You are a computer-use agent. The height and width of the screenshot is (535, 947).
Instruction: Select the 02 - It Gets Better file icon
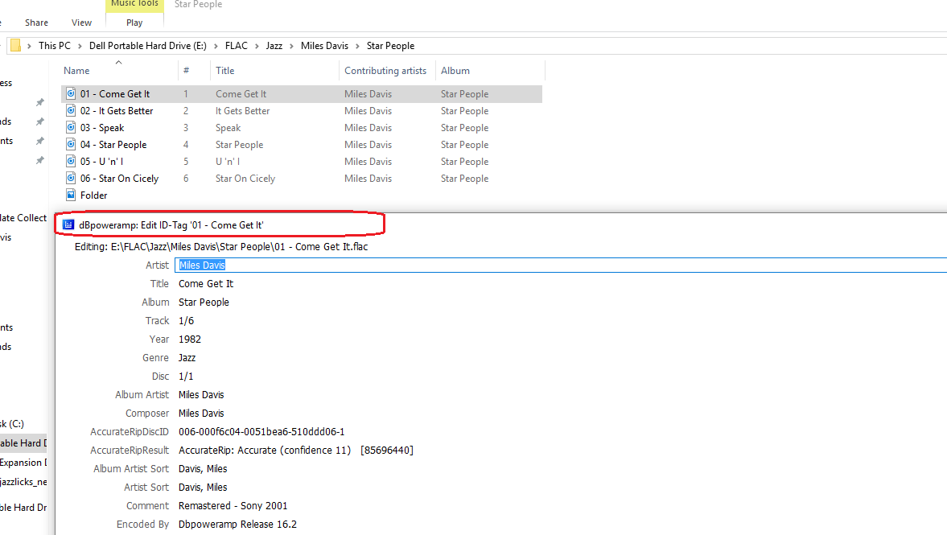[71, 111]
